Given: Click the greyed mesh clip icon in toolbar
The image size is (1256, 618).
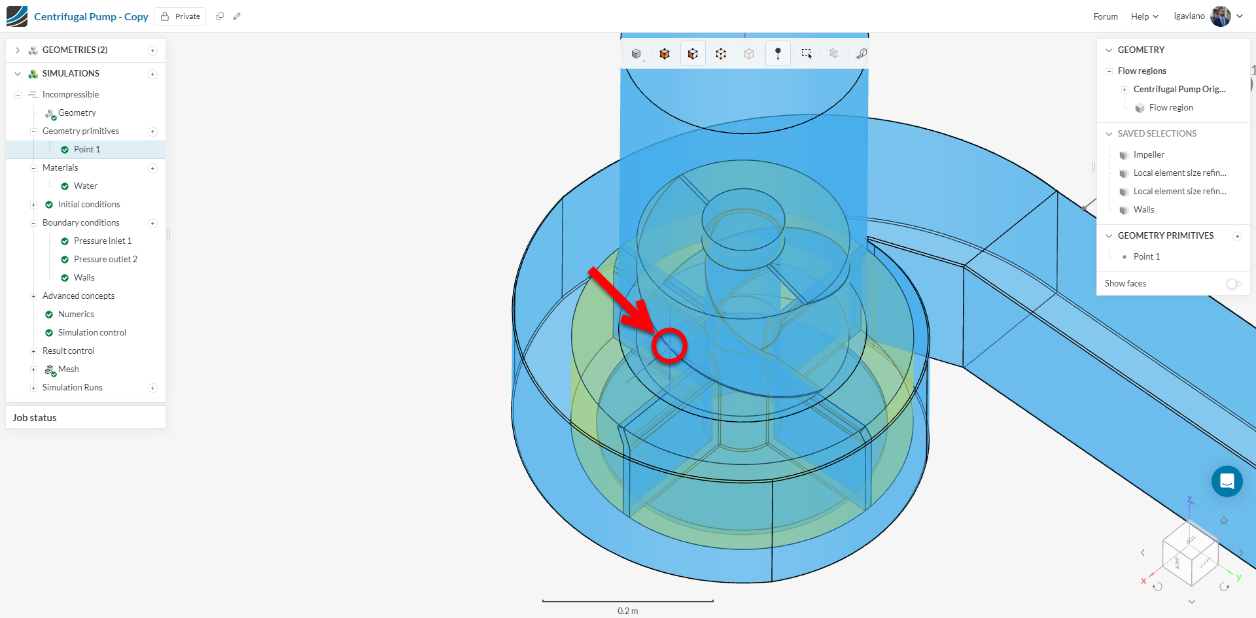Looking at the screenshot, I should coord(833,54).
